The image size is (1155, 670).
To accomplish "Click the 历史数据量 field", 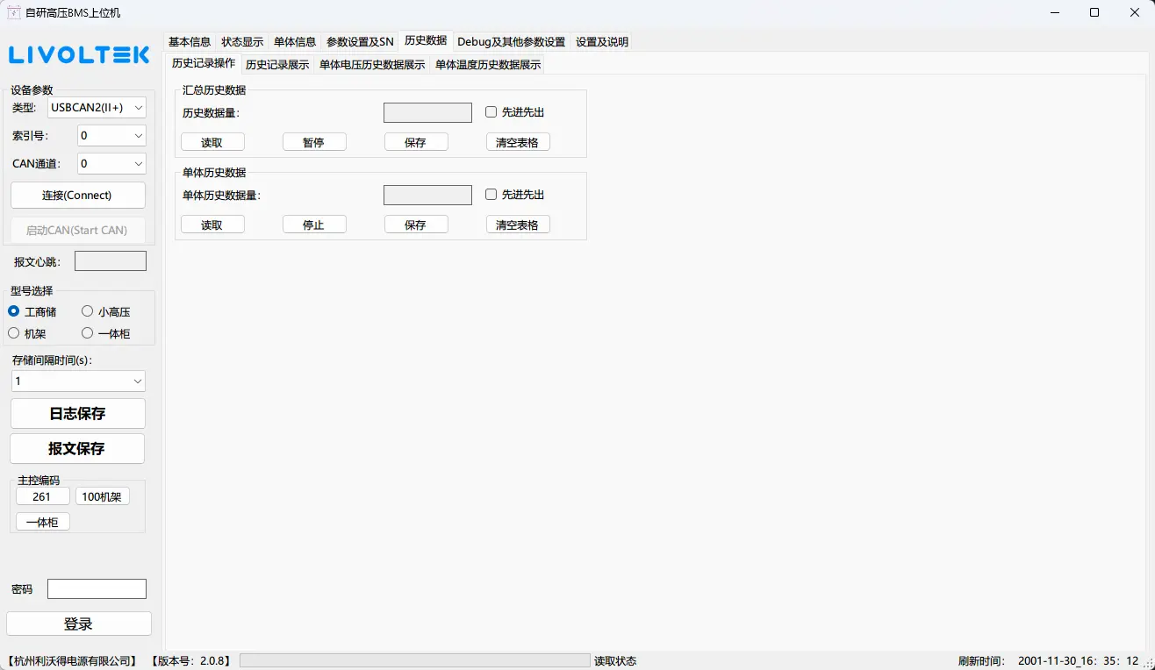I will pyautogui.click(x=427, y=112).
